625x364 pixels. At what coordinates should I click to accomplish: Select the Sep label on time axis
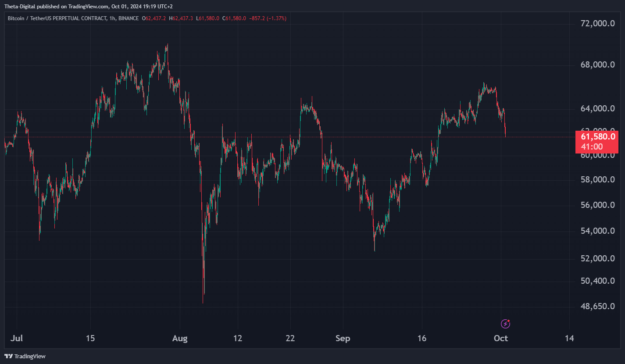343,339
